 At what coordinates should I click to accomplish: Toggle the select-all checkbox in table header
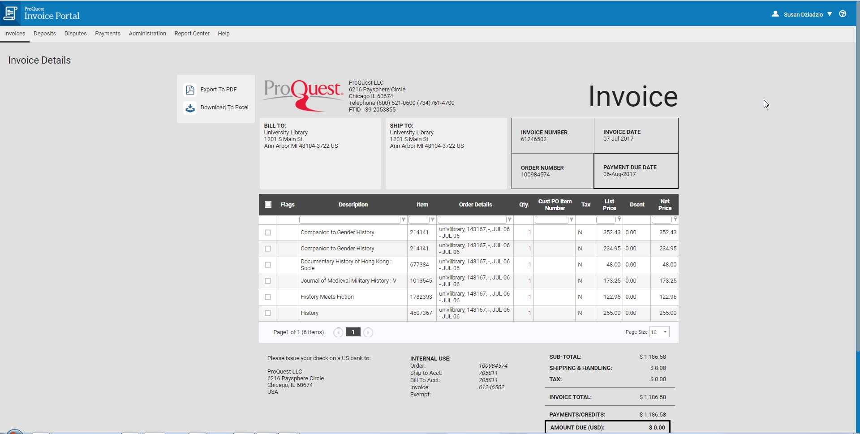tap(268, 204)
